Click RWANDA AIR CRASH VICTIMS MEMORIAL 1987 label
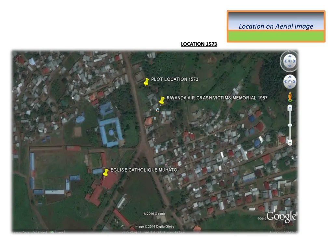The height and width of the screenshot is (250, 333). 217,98
